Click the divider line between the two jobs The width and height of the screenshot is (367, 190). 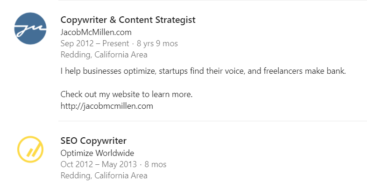tap(212, 121)
